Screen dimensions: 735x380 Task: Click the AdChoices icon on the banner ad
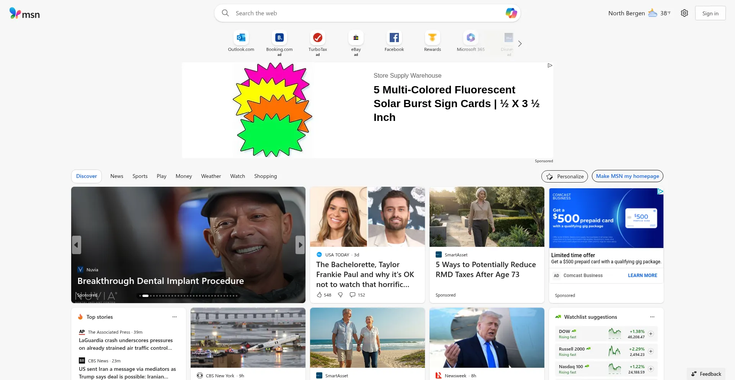[x=550, y=65]
